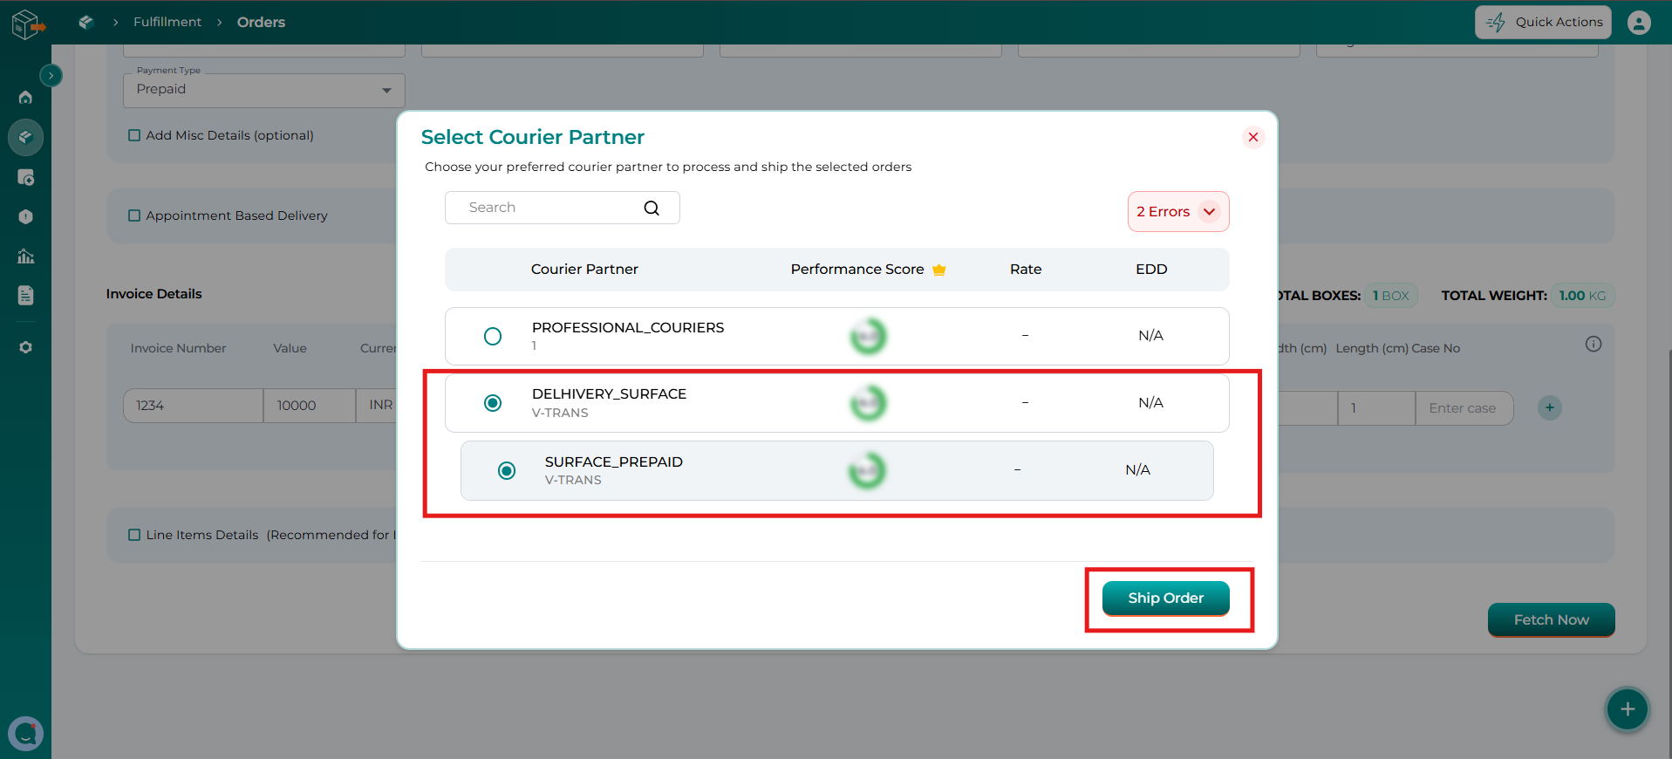Click the Rate column header
This screenshot has height=759, width=1672.
(x=1026, y=270)
